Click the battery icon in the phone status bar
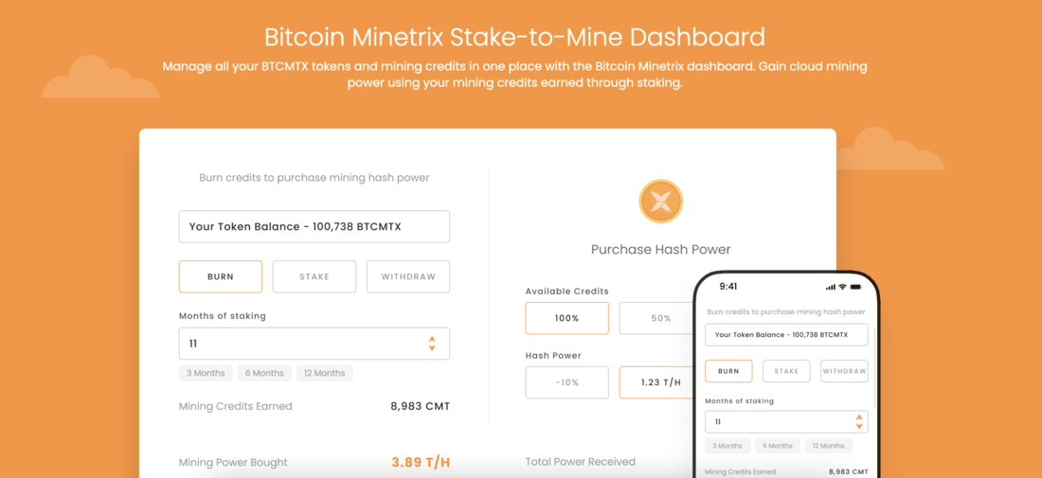Screen dimensions: 1042x478 (x=854, y=287)
